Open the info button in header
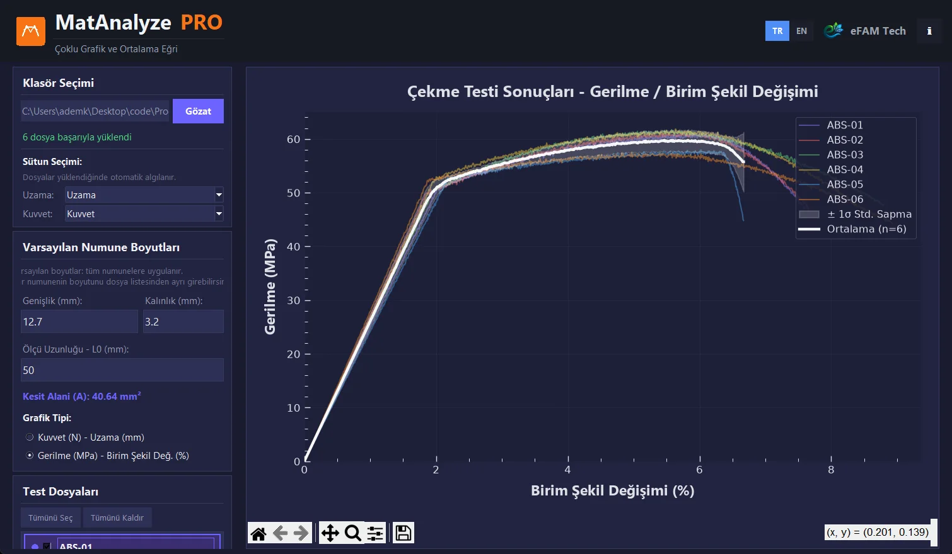The width and height of the screenshot is (952, 554). pyautogui.click(x=929, y=31)
